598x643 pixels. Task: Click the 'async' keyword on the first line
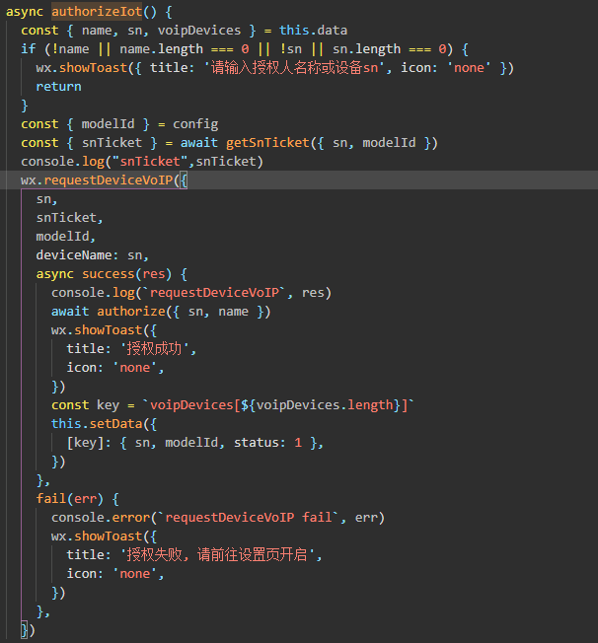click(x=25, y=12)
